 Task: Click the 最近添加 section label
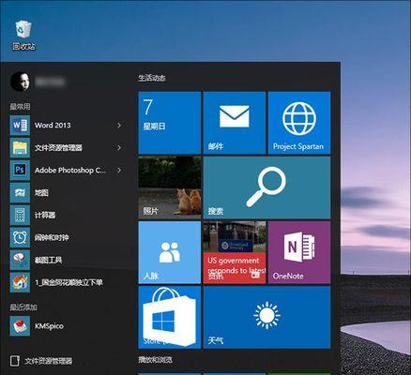23,307
